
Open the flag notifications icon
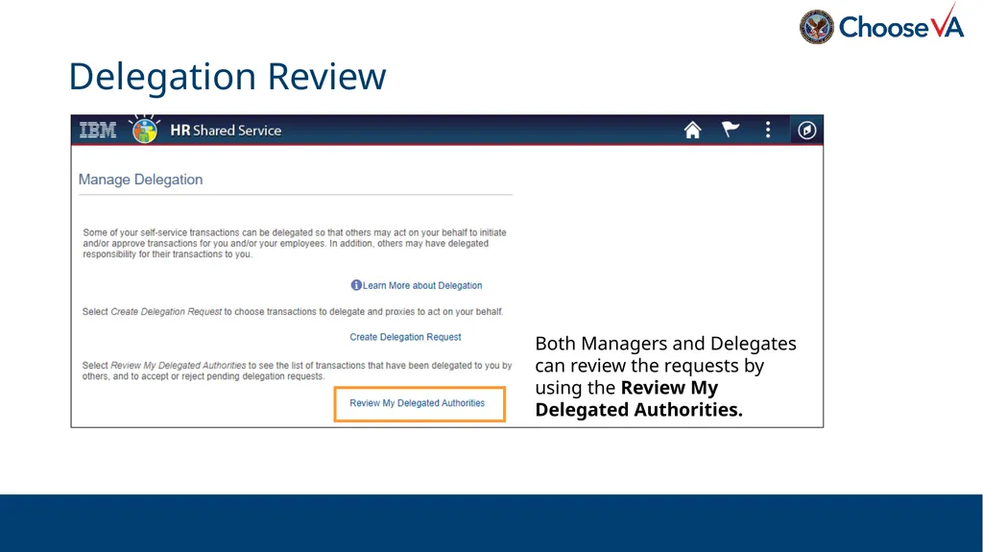tap(731, 130)
